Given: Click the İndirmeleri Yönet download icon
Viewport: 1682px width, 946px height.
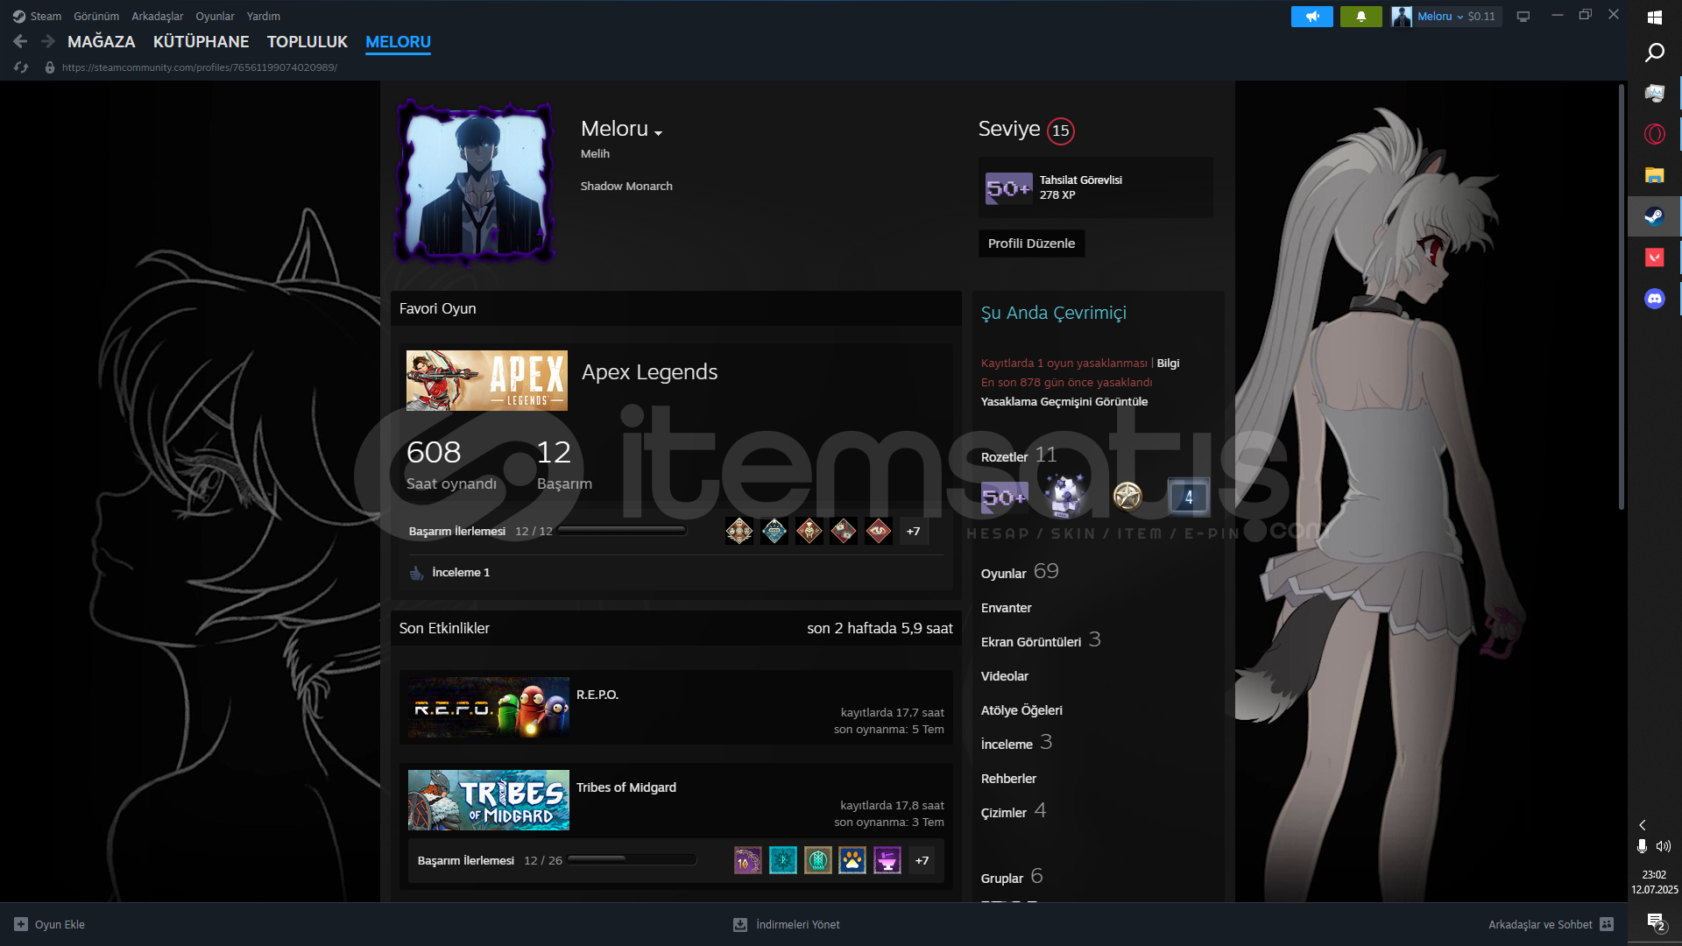Looking at the screenshot, I should (740, 924).
